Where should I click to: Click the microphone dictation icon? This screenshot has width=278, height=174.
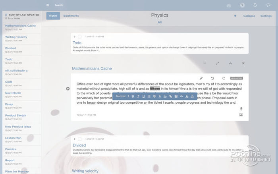pos(241,108)
